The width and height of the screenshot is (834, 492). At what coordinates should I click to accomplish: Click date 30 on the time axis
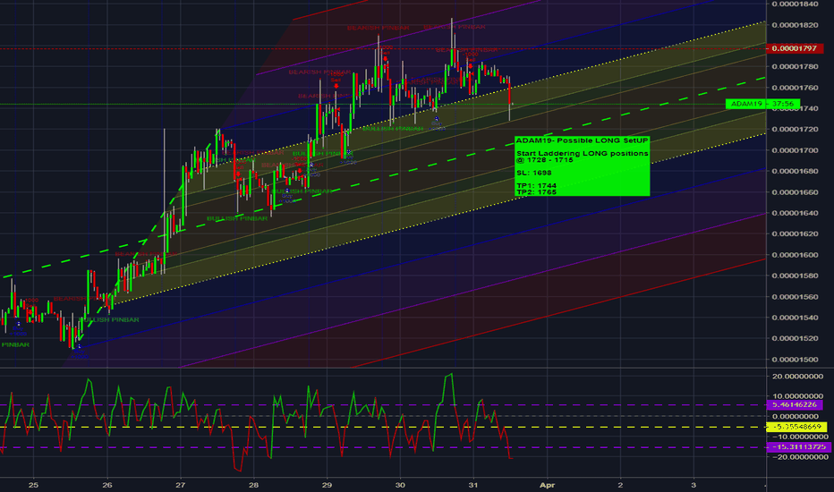(x=400, y=485)
